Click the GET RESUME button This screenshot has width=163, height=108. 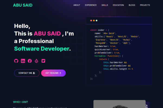pos(54,73)
